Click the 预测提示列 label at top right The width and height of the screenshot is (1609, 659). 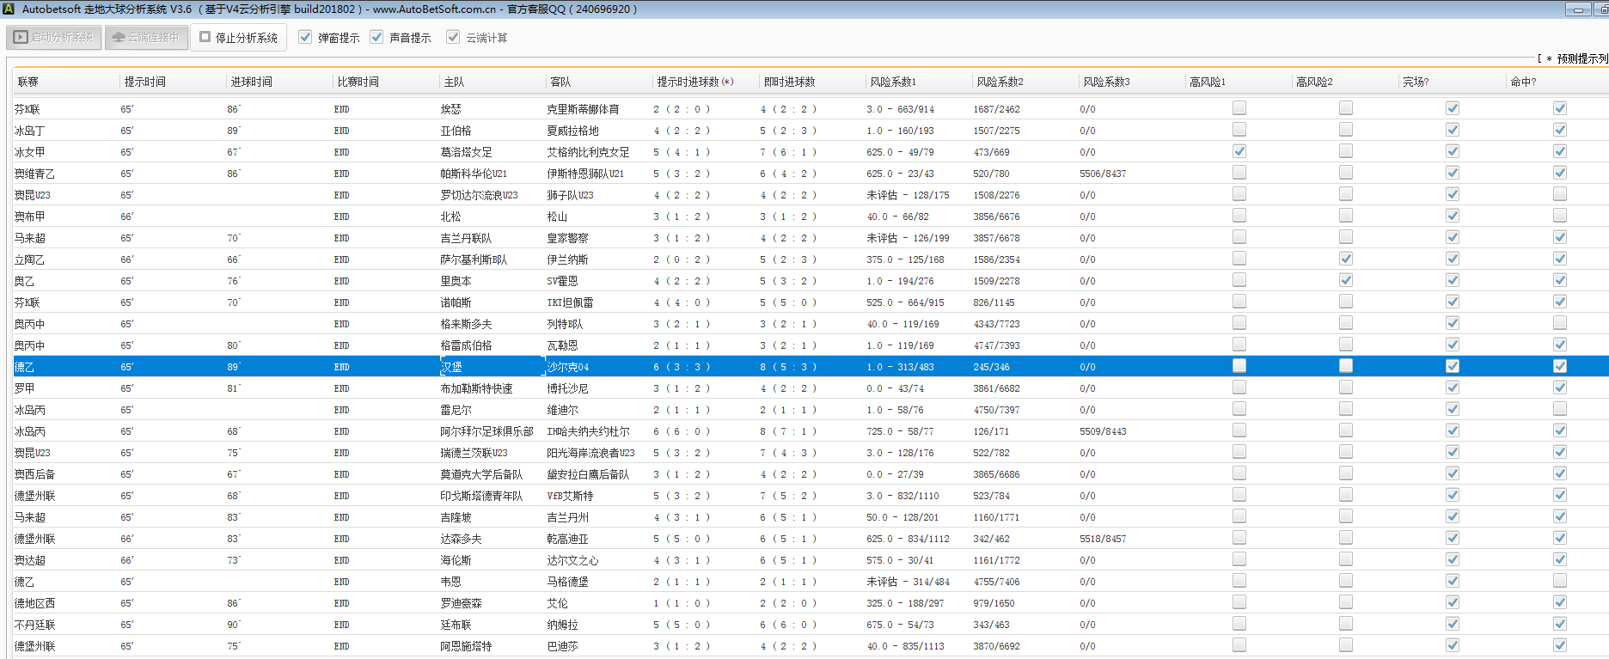coord(1580,58)
